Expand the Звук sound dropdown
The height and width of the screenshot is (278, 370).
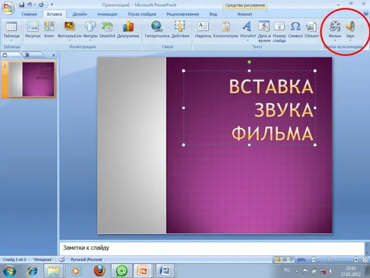pyautogui.click(x=350, y=40)
